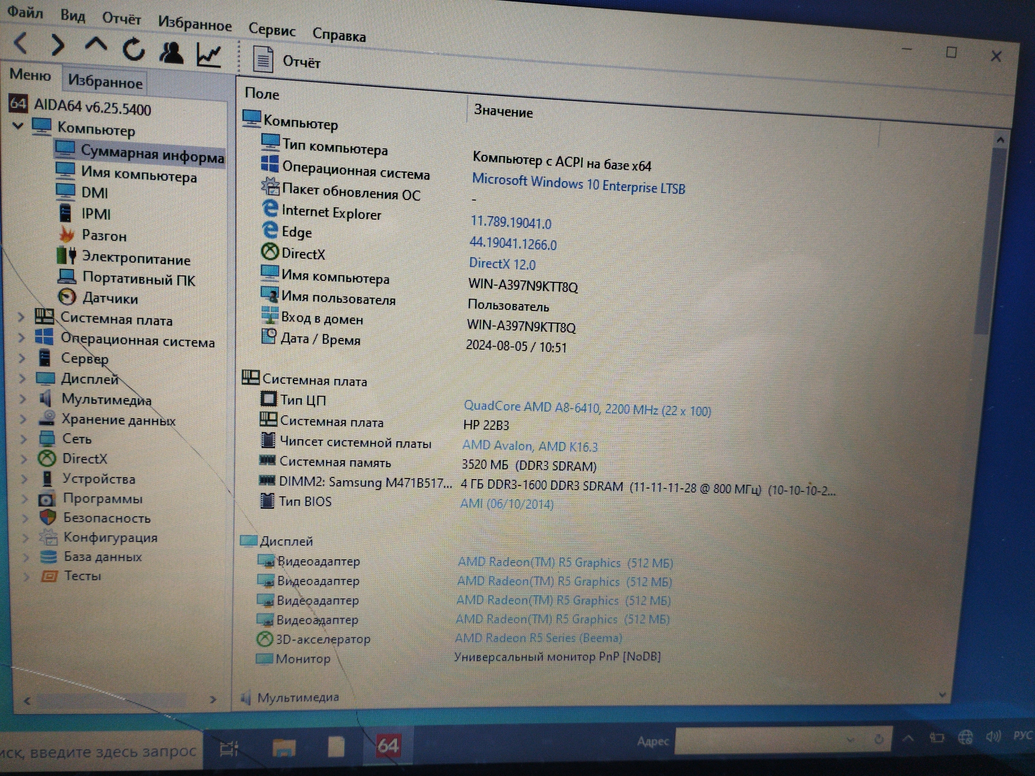Collapse the Компьютер tree node

18,126
